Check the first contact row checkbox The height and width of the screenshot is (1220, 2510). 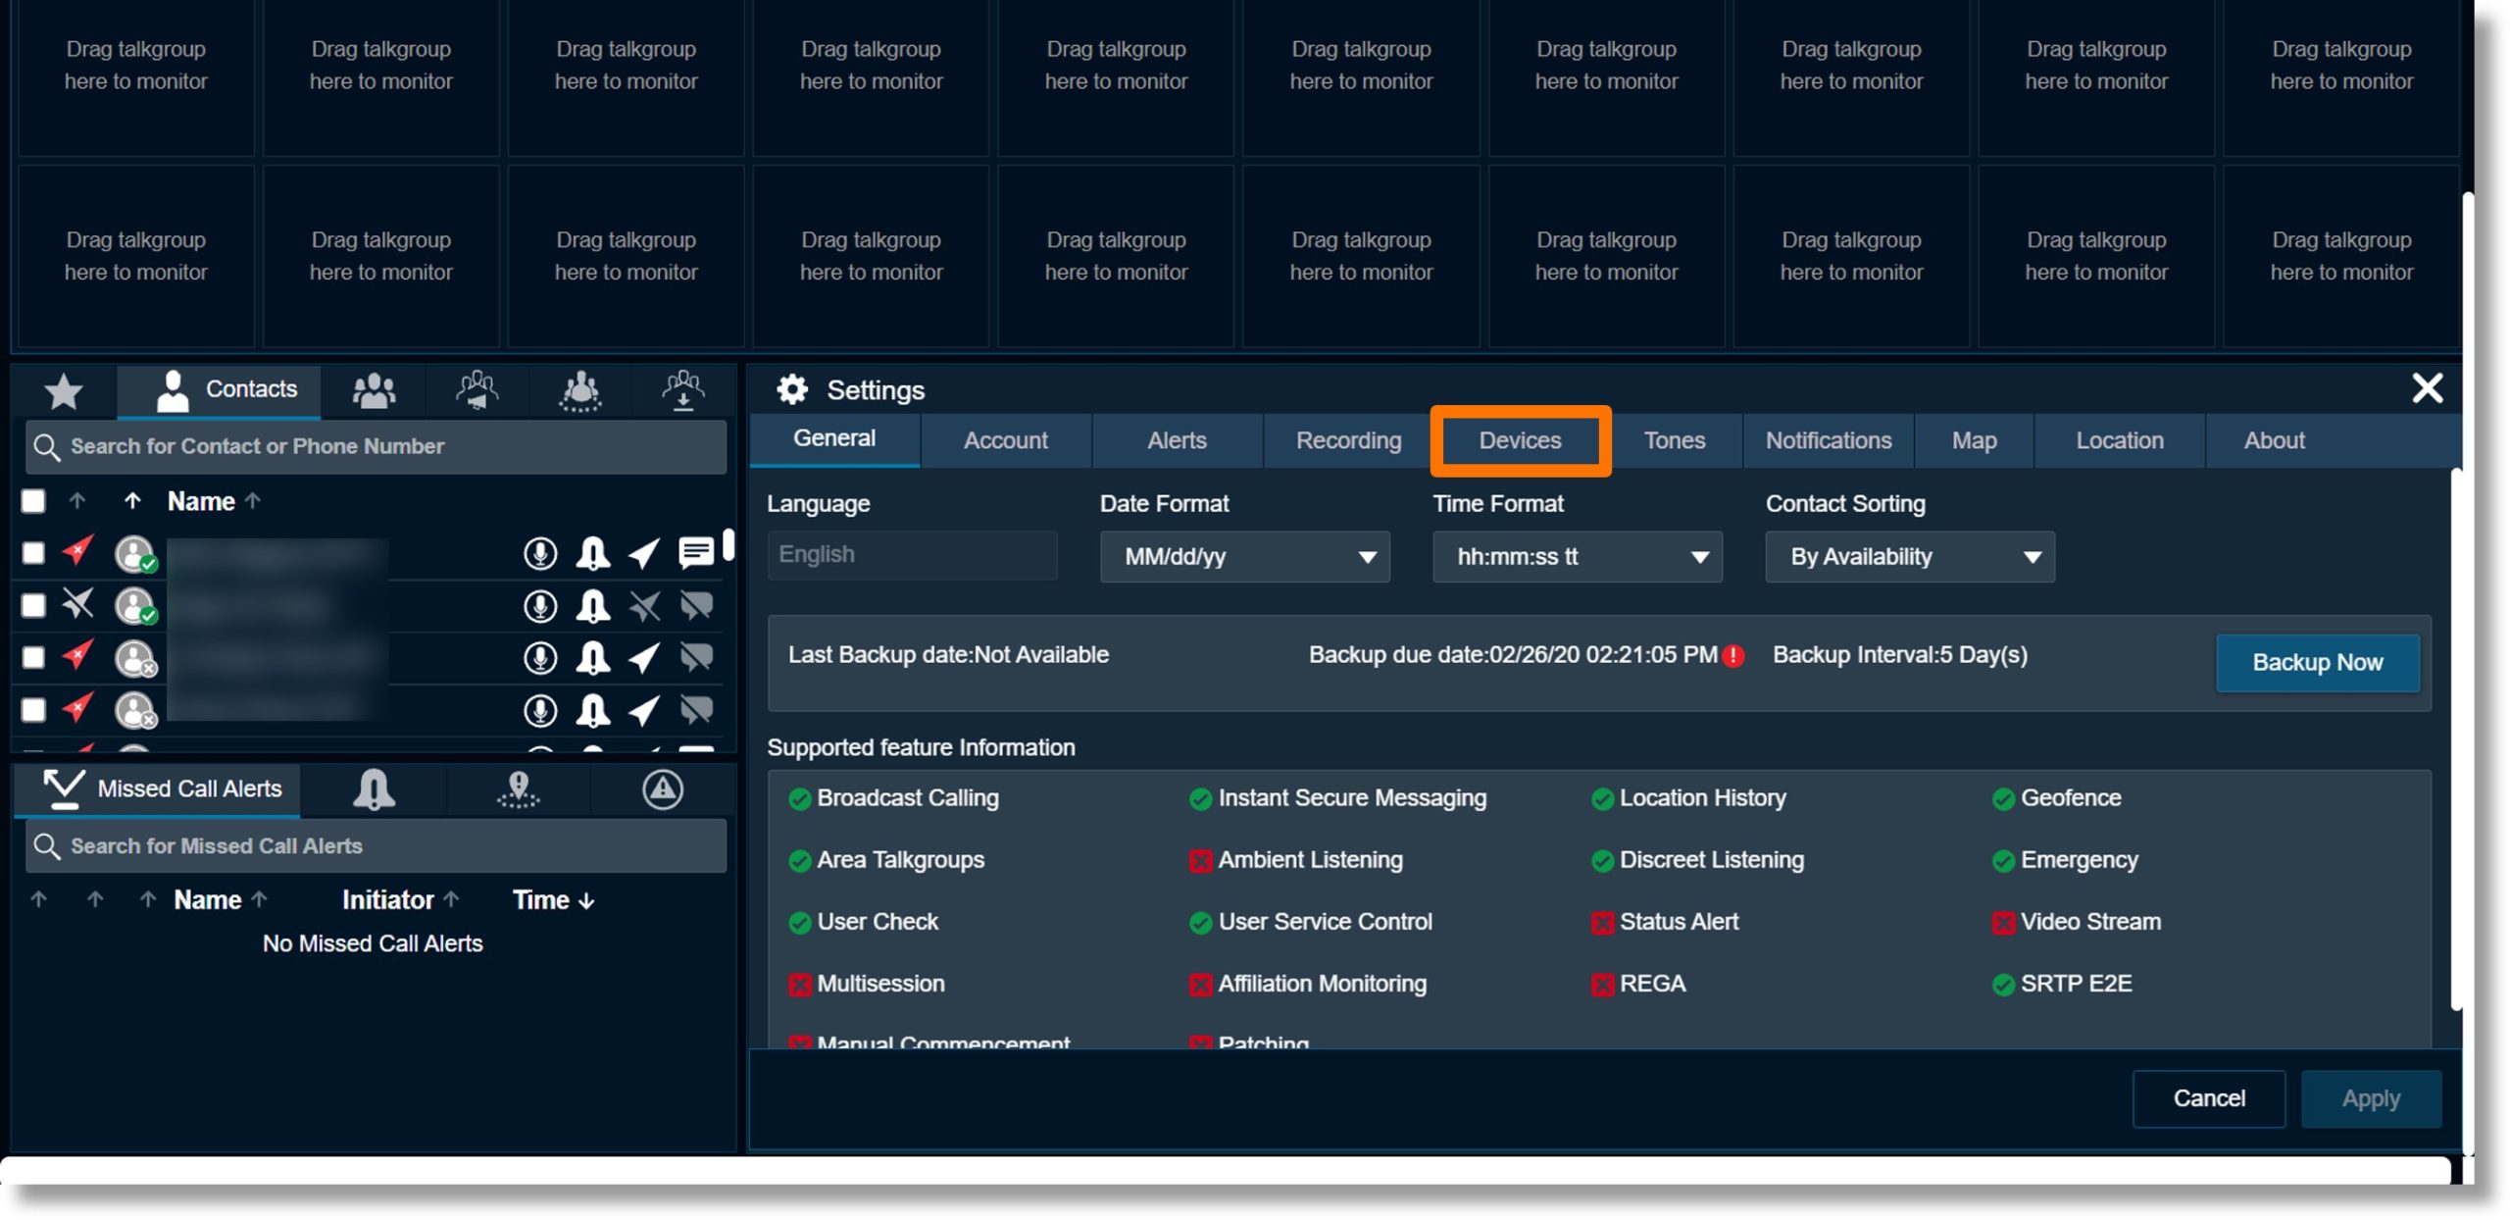pos(35,554)
